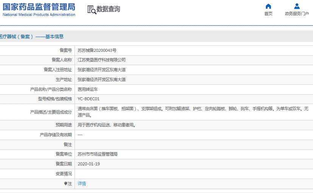This screenshot has height=193, width=313.
Task: Click the 数据查询 heading text
Action: (108, 9)
